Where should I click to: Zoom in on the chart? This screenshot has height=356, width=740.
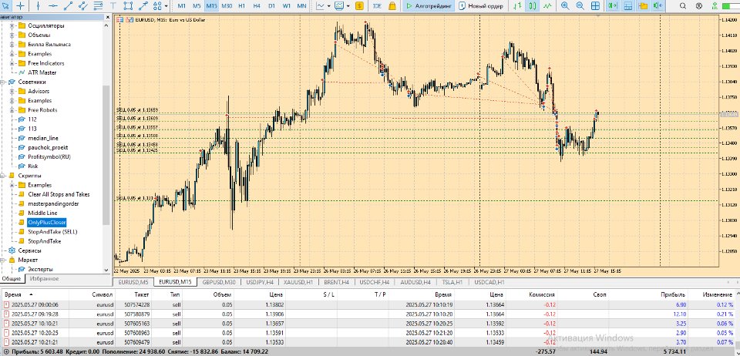pos(565,5)
